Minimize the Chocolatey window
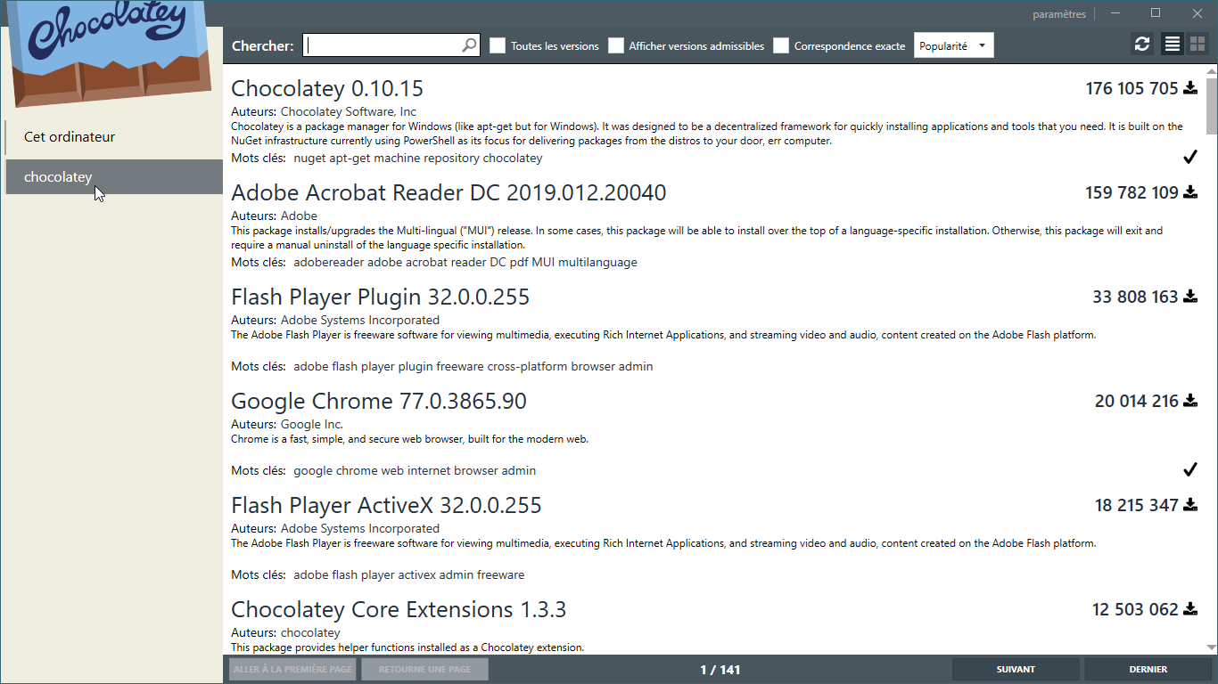 [1115, 13]
